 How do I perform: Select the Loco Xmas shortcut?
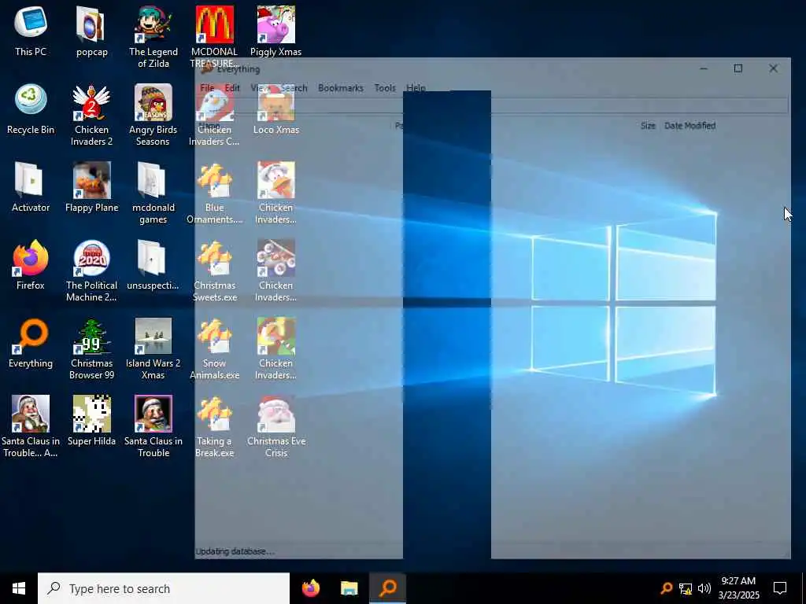point(276,110)
